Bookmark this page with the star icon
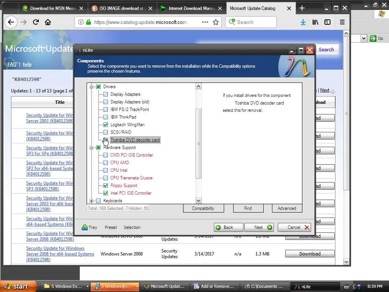Image resolution: width=389 pixels, height=292 pixels. click(x=216, y=22)
